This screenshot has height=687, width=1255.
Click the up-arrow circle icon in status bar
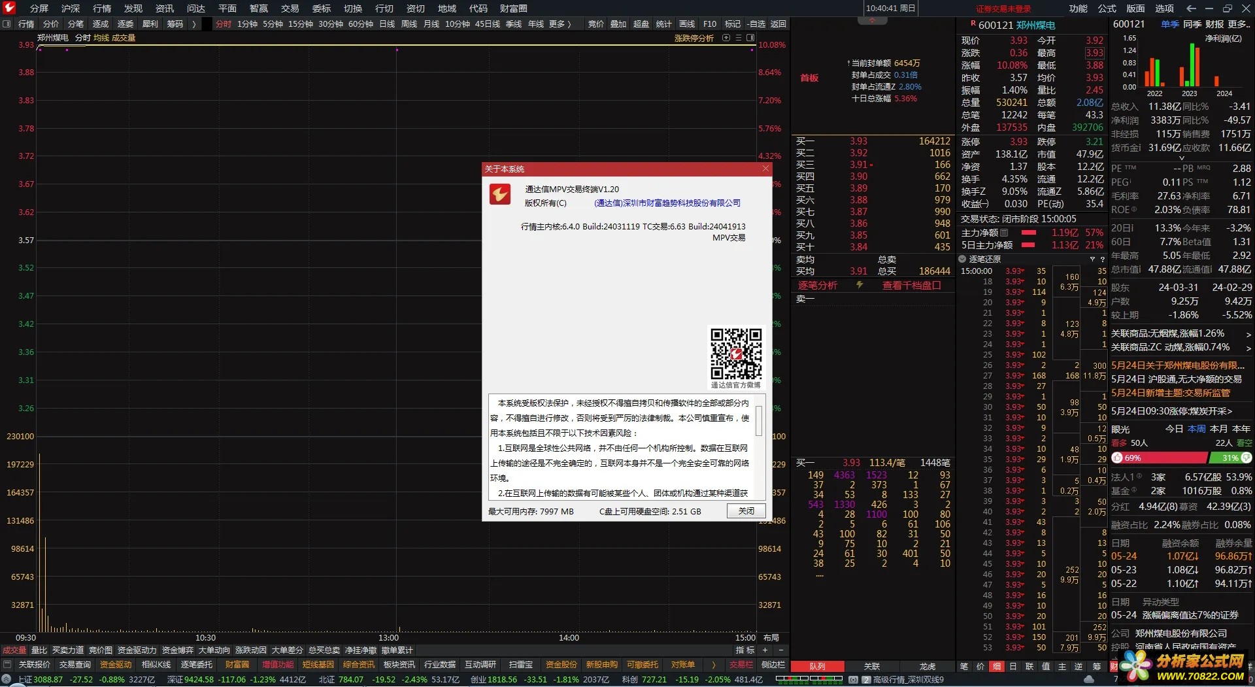(x=6, y=680)
